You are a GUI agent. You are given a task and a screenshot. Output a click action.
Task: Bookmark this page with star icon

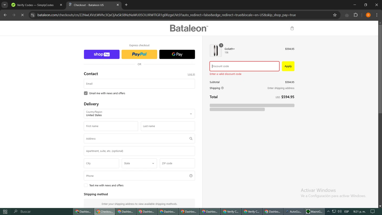pyautogui.click(x=335, y=15)
